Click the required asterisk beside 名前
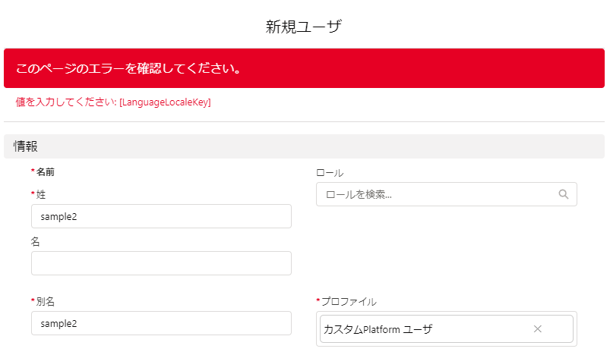 pos(33,171)
